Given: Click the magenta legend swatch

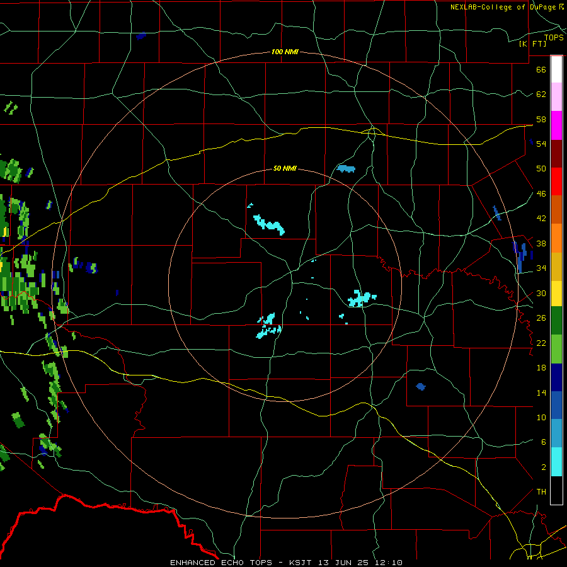Looking at the screenshot, I should pyautogui.click(x=556, y=125).
